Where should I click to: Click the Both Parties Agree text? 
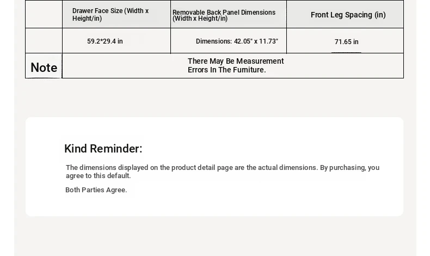pyautogui.click(x=96, y=190)
